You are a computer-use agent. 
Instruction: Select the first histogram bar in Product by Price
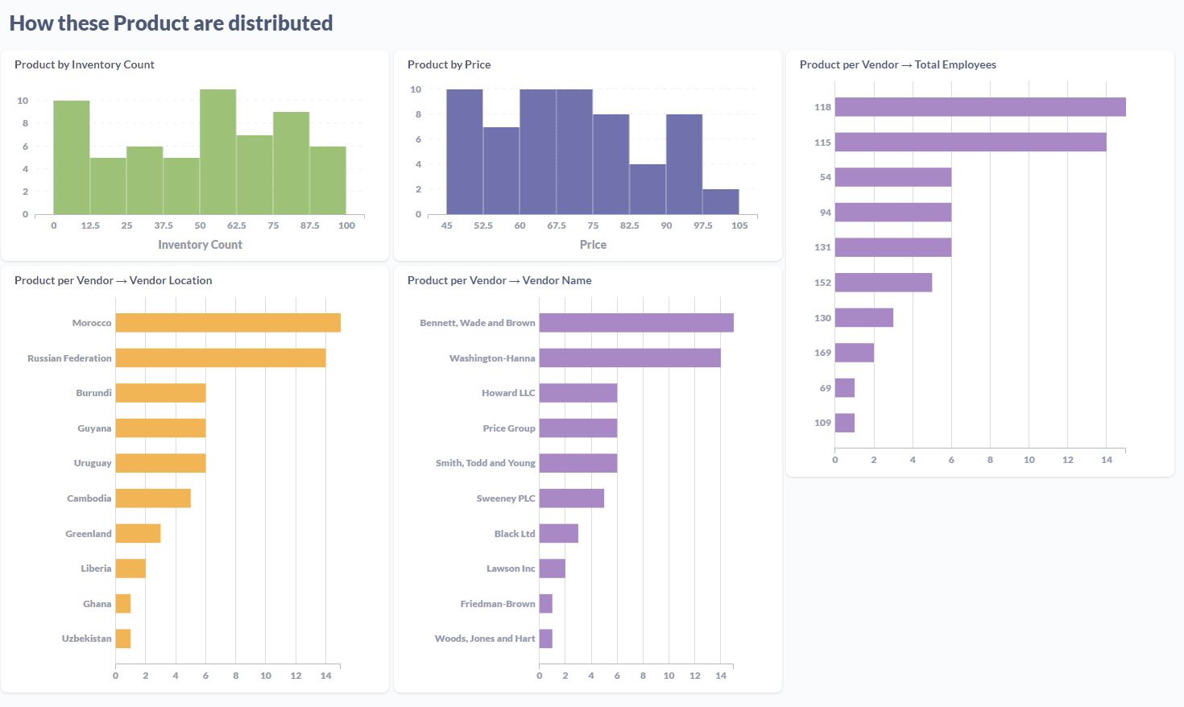pyautogui.click(x=464, y=149)
